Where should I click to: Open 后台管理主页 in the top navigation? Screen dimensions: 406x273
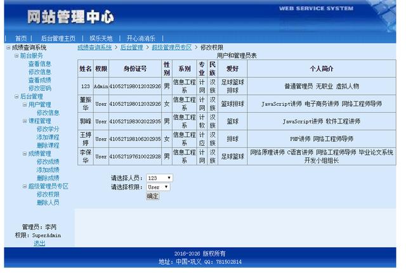click(x=58, y=38)
